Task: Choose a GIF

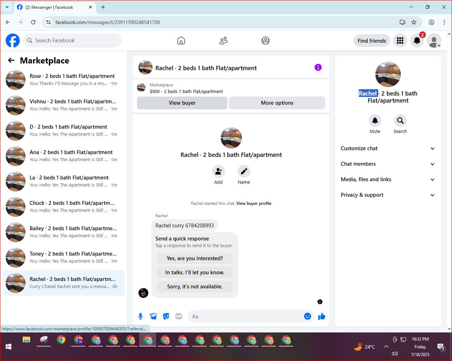Action: pyautogui.click(x=179, y=316)
